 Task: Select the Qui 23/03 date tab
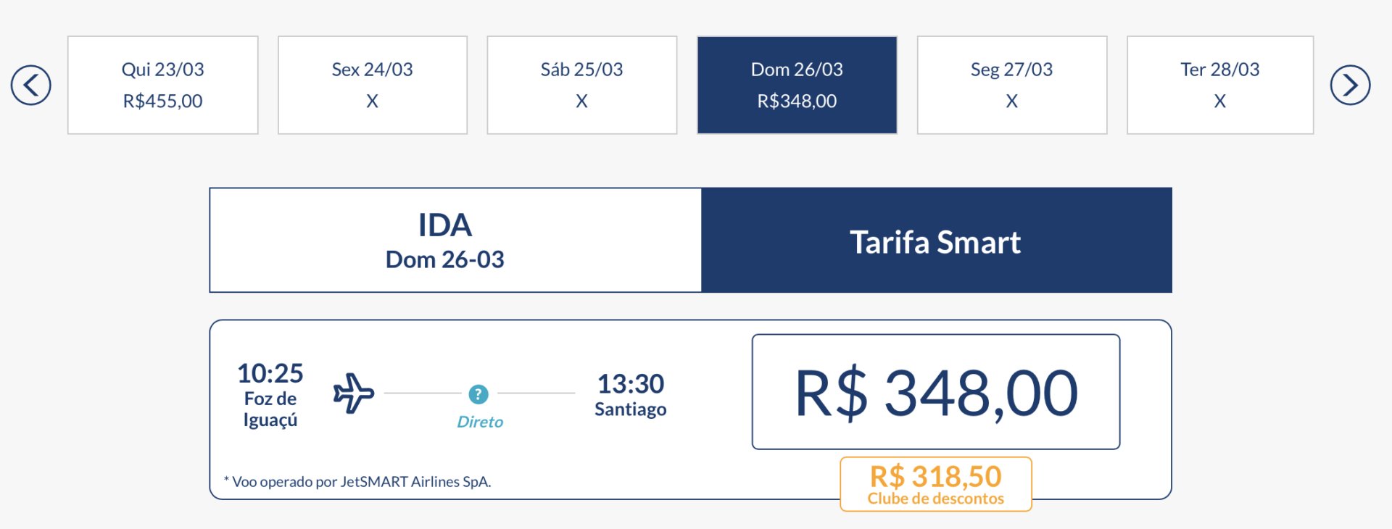point(163,86)
